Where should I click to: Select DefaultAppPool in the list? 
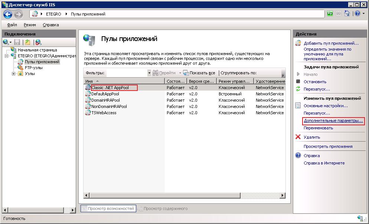pyautogui.click(x=105, y=94)
